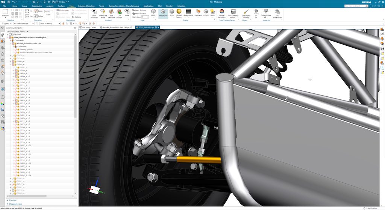Screen dimensions: 385x210
Task: Toggle checkbox next to Sections
Action: pyautogui.click(x=10, y=34)
